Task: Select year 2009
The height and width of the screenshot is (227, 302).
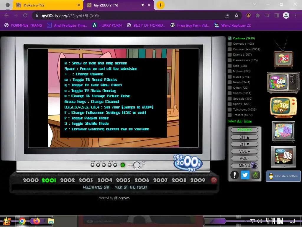Action: coord(198,180)
